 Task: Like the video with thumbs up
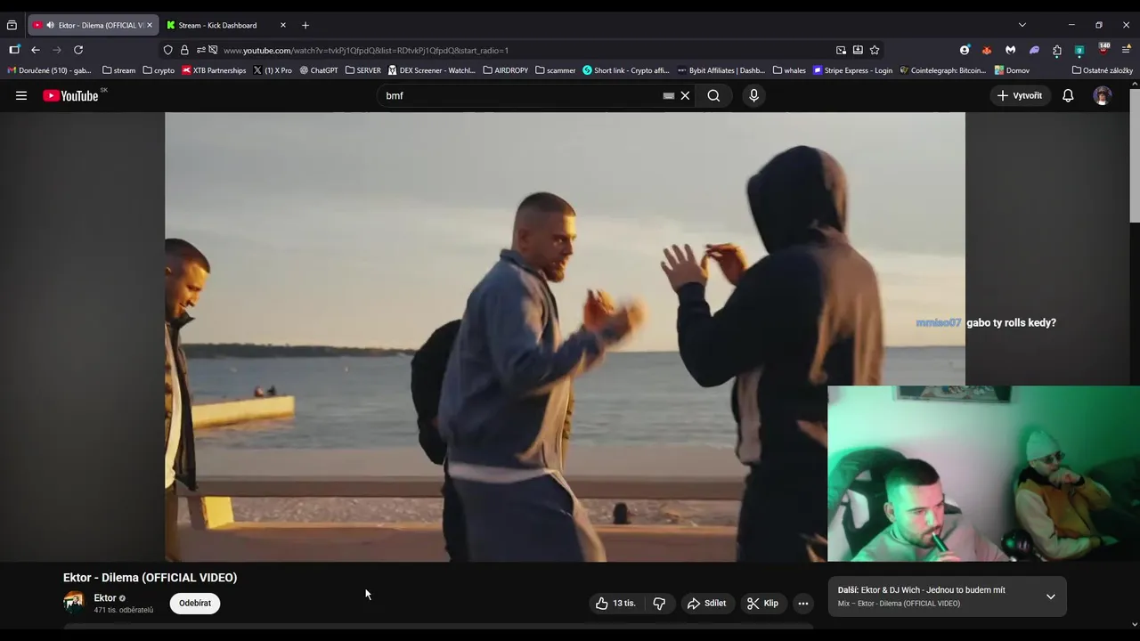pyautogui.click(x=615, y=604)
